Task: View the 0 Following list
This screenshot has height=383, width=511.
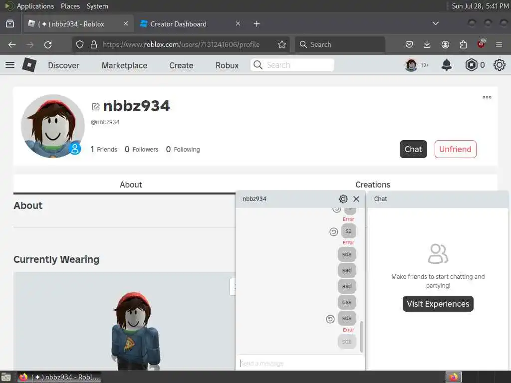Action: point(183,150)
